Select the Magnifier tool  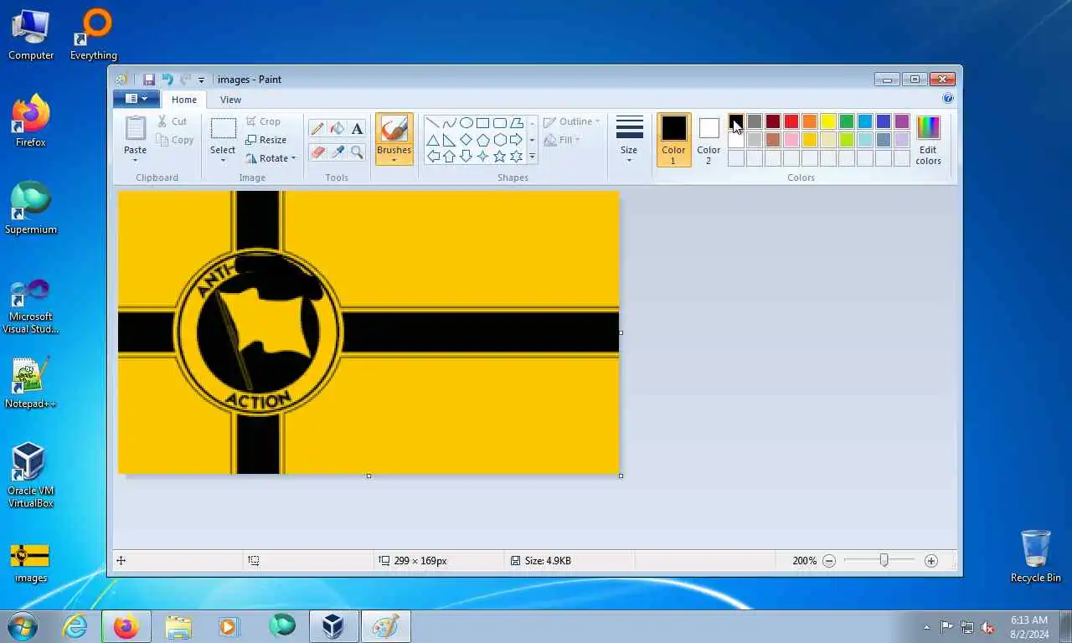point(358,152)
